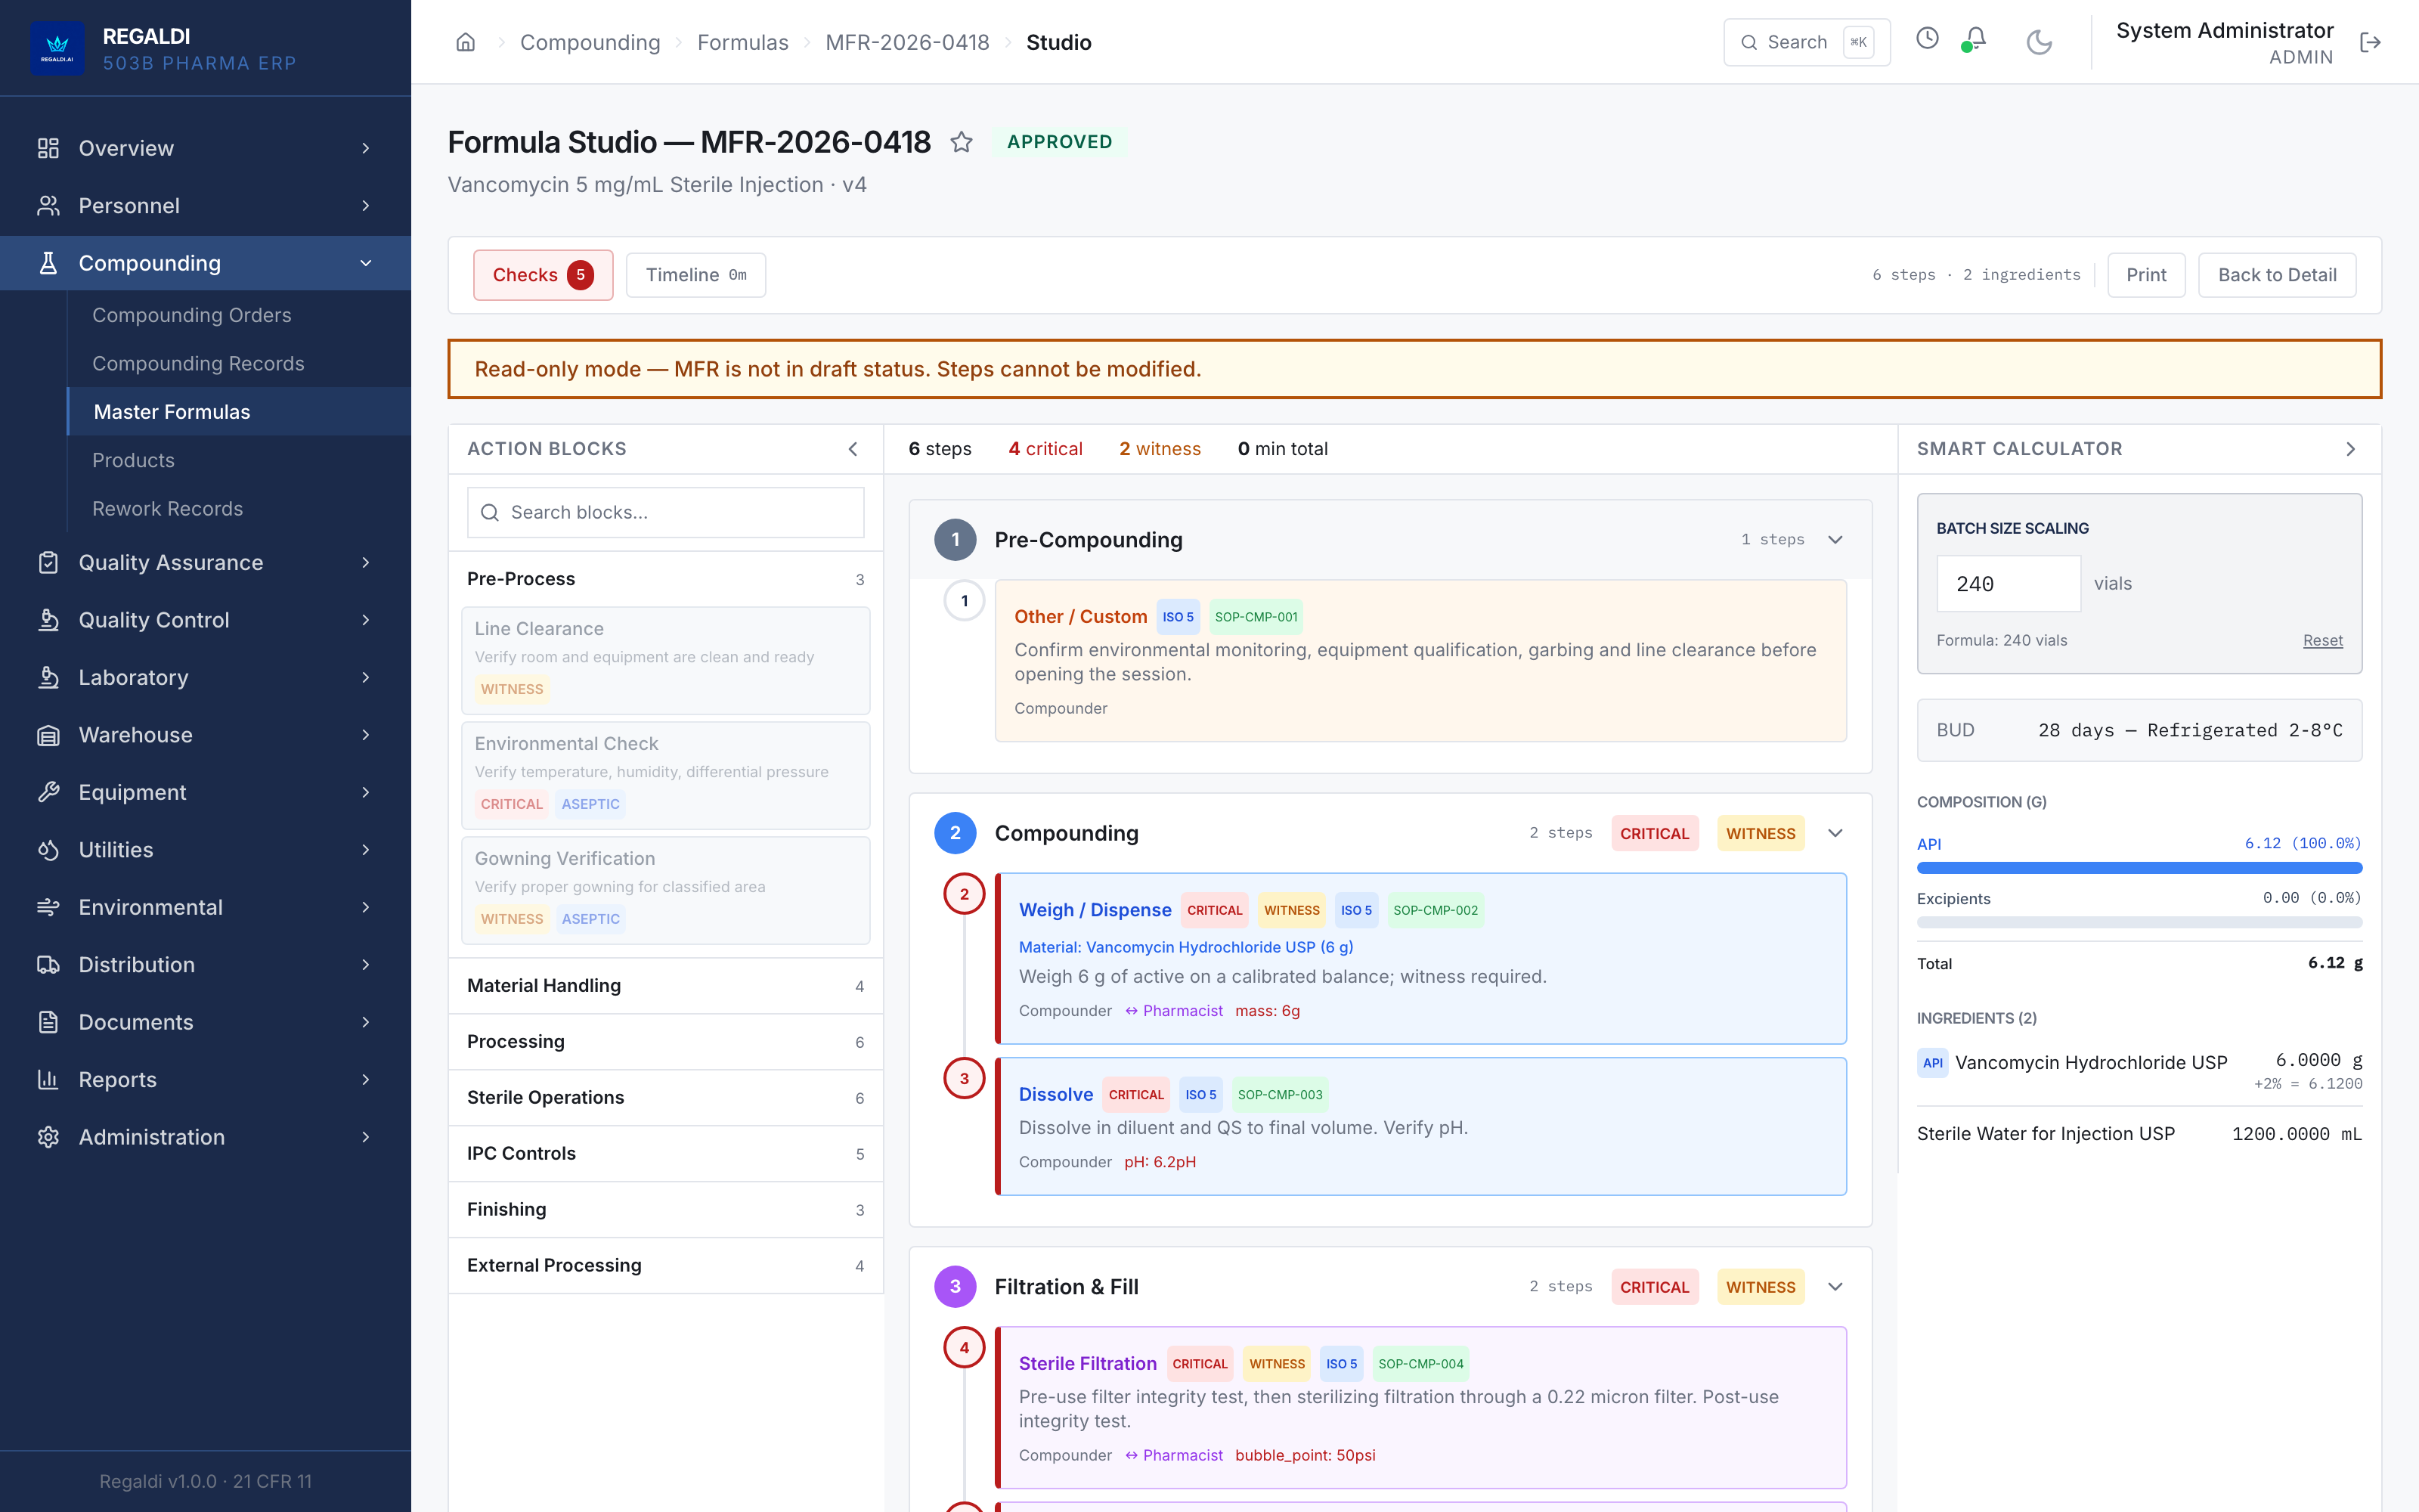The image size is (2419, 1512).
Task: Select the Line Clearance block
Action: click(x=666, y=660)
